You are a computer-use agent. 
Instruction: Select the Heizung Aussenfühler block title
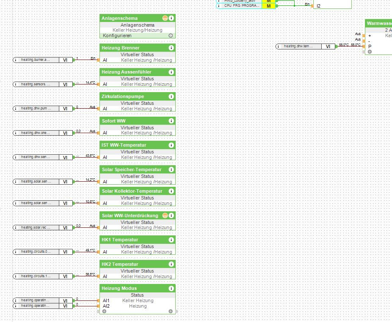click(127, 72)
